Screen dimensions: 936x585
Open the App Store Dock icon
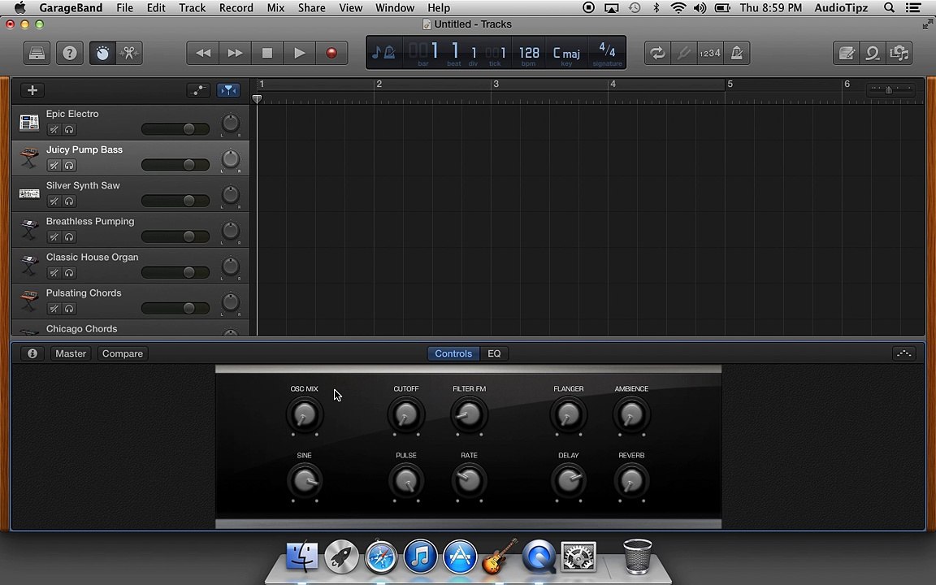click(460, 557)
